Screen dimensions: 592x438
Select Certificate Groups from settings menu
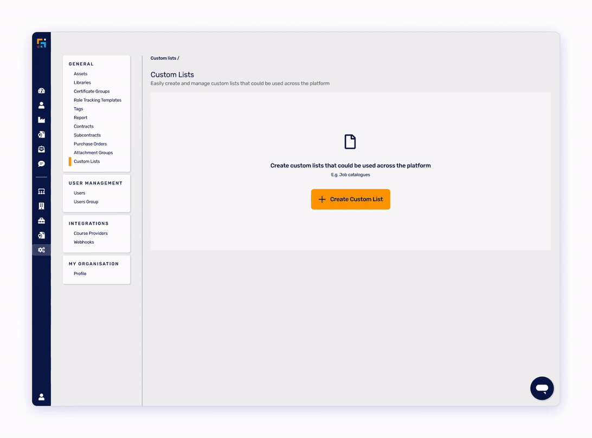(92, 91)
